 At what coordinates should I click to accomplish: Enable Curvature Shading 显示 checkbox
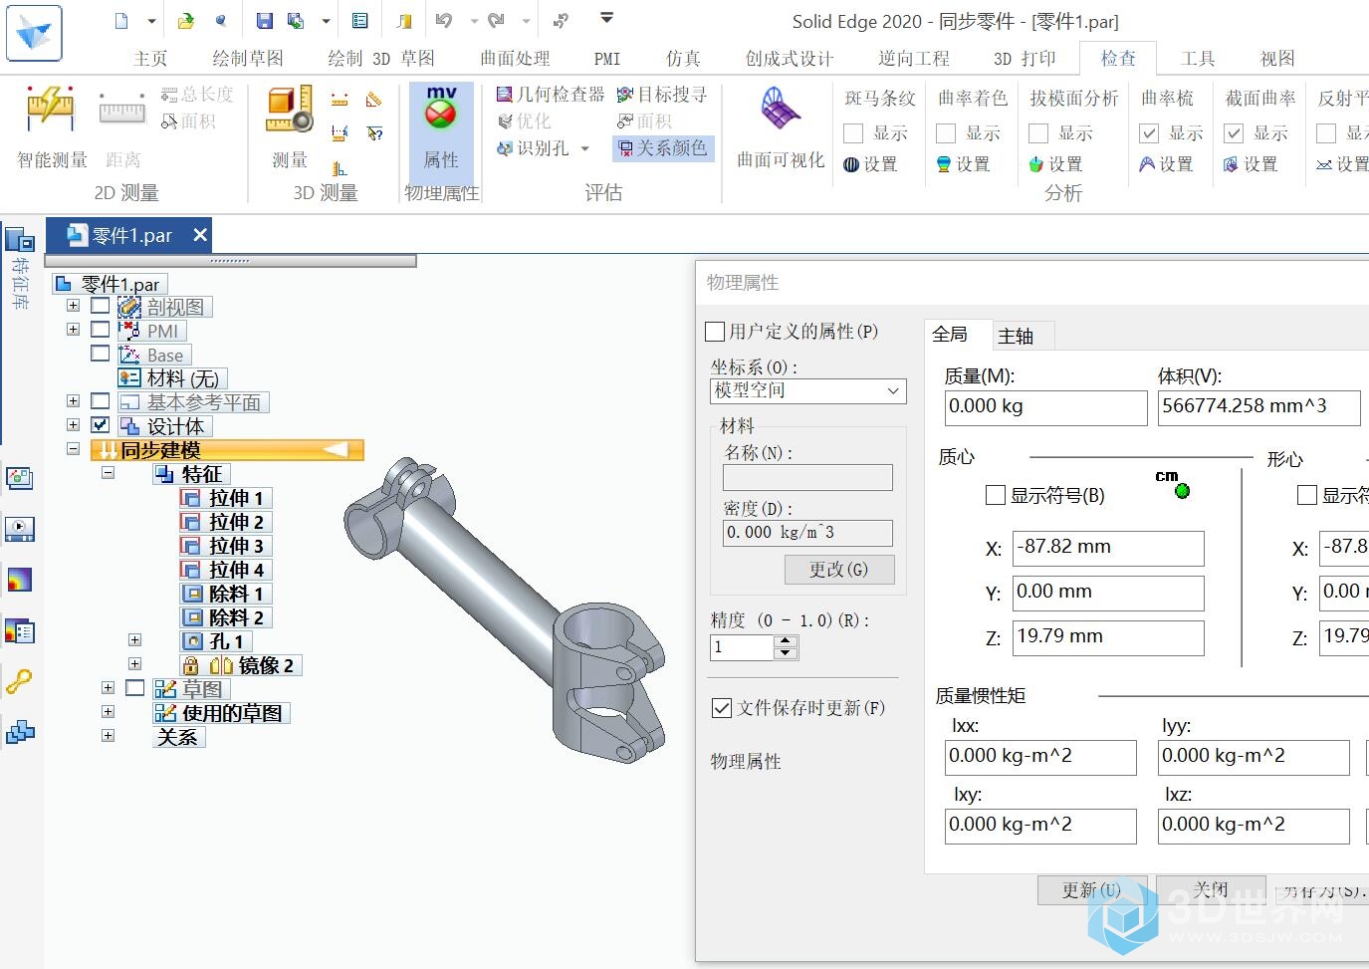946,133
